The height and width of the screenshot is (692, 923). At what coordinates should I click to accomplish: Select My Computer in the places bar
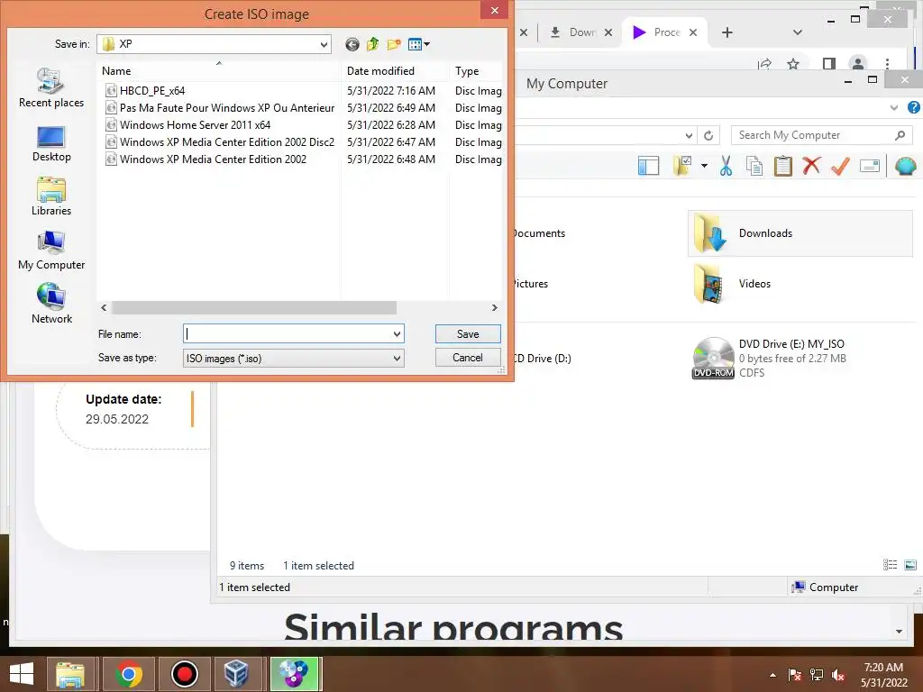click(51, 250)
